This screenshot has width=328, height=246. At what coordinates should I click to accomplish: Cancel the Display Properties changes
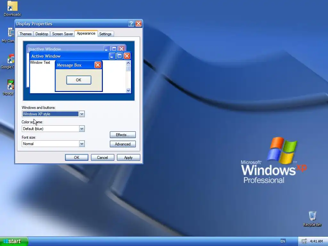[102, 158]
